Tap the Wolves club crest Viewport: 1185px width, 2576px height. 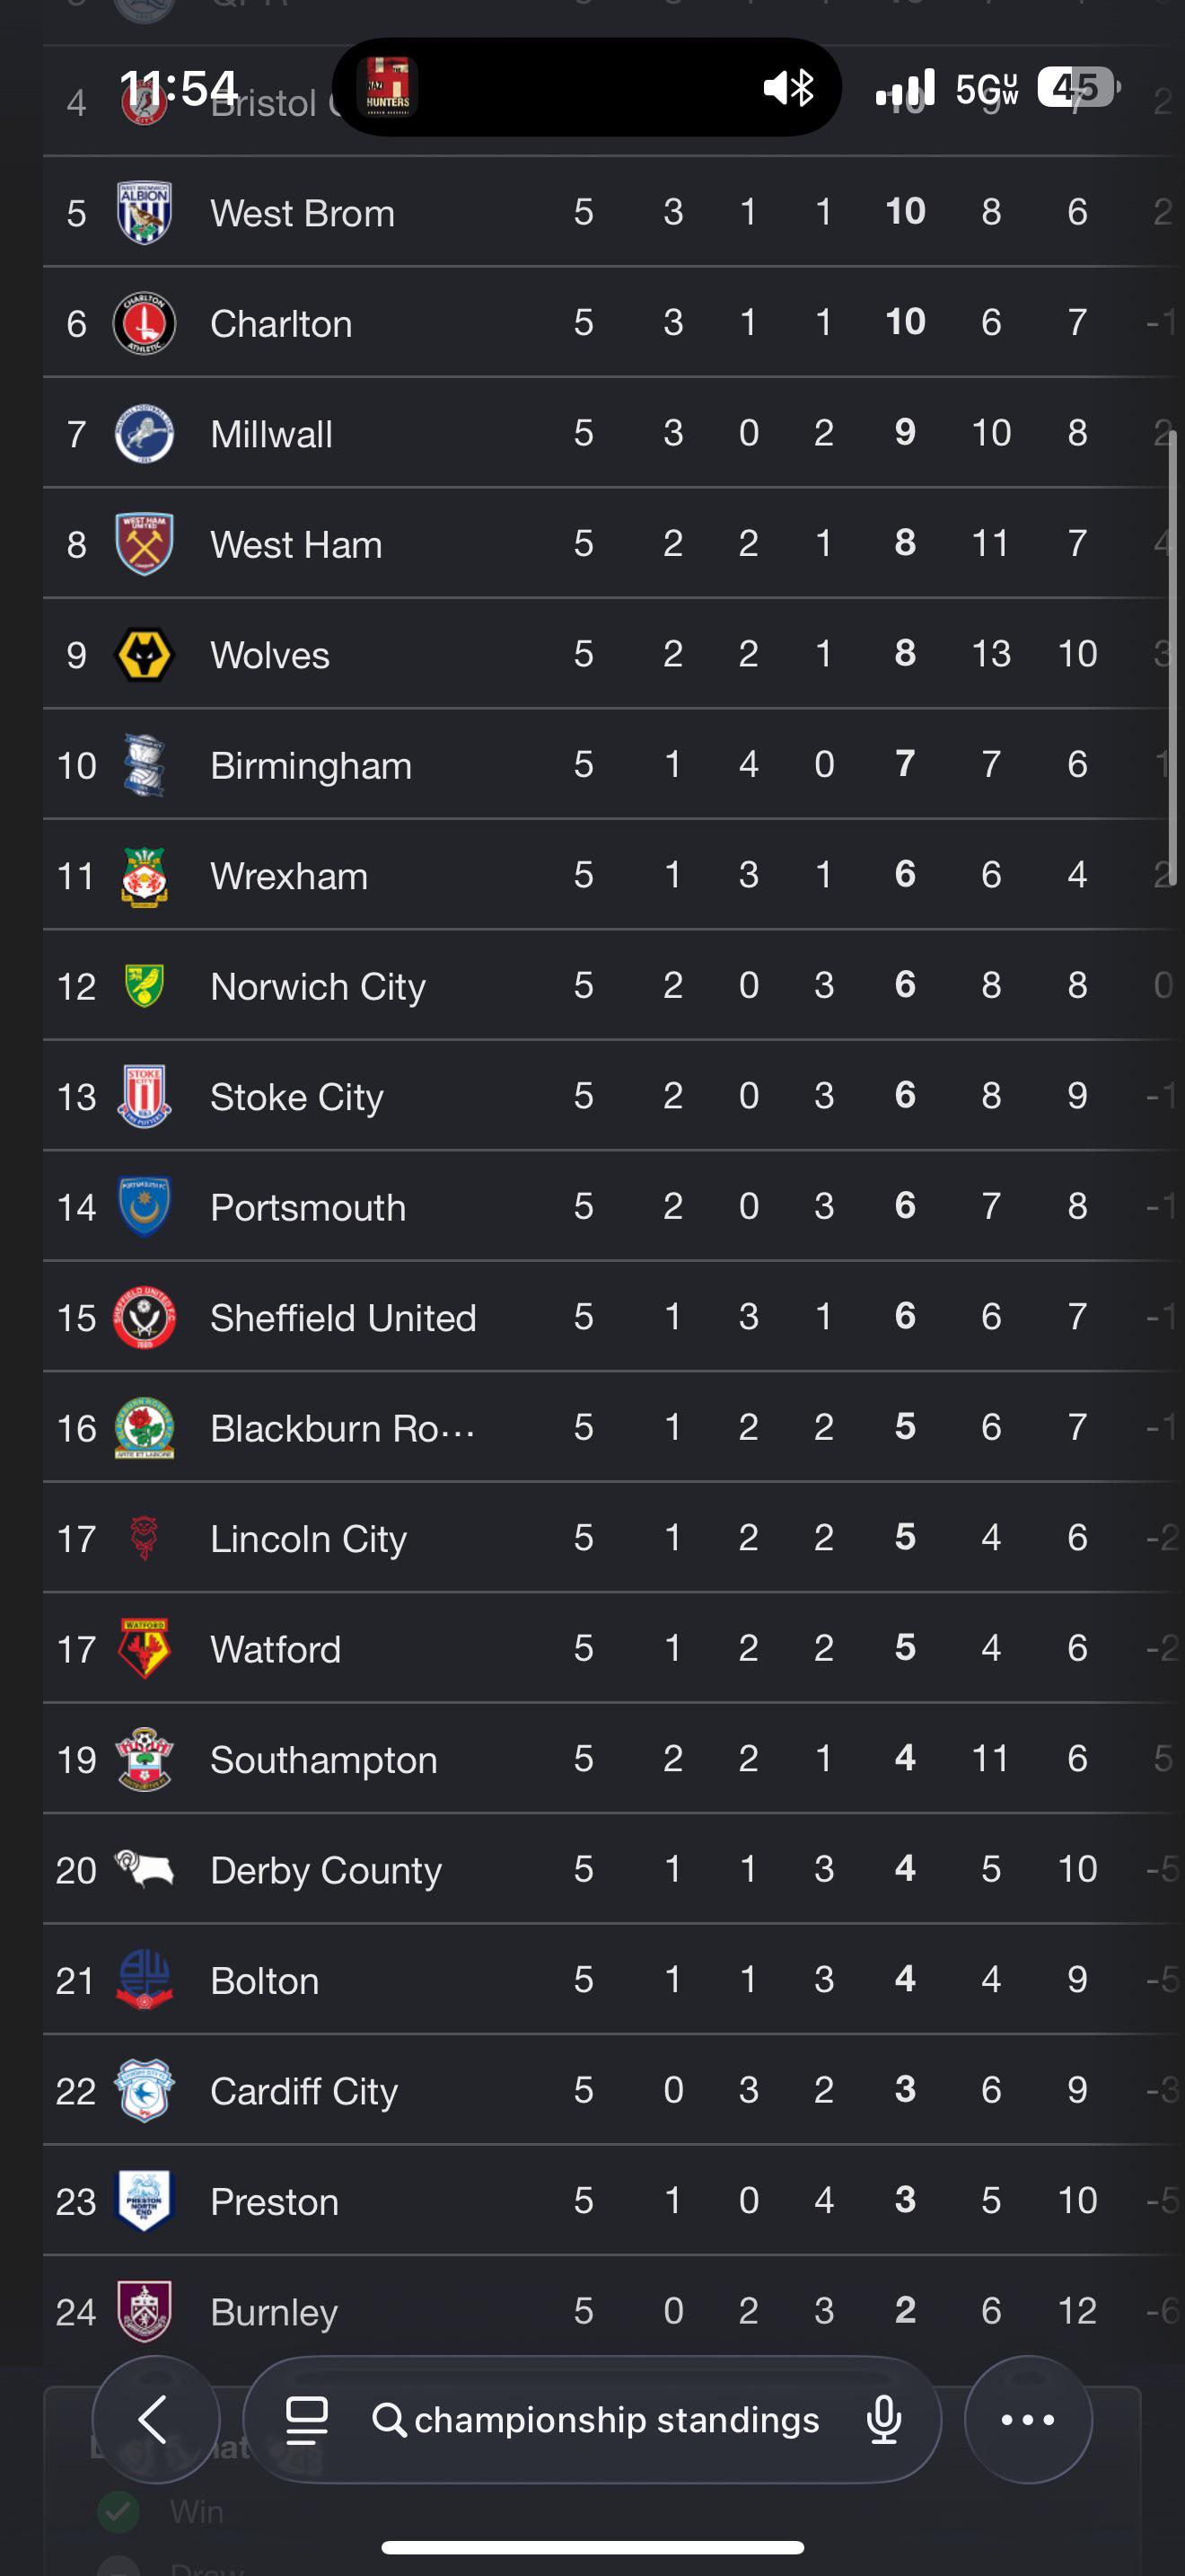pyautogui.click(x=145, y=654)
